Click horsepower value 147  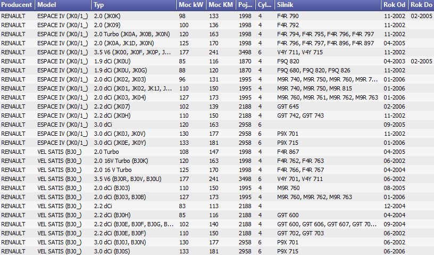pyautogui.click(x=214, y=152)
